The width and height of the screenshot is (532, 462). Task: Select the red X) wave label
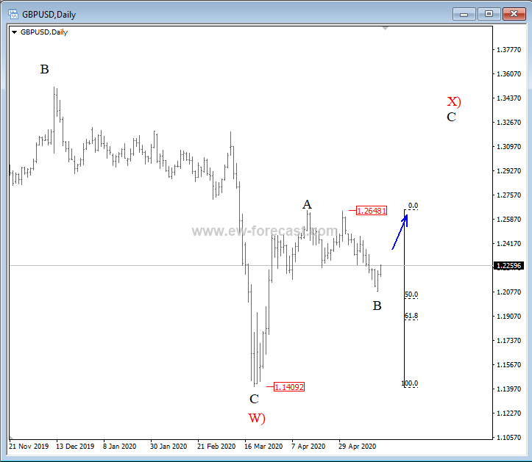(454, 101)
